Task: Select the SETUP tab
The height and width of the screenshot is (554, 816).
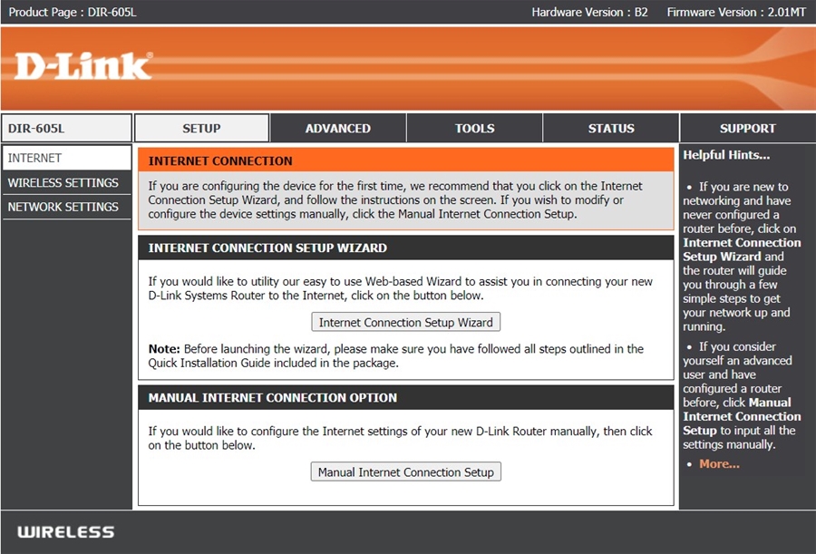Action: point(201,128)
